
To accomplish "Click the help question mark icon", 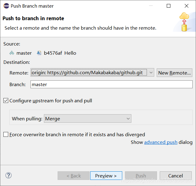I will (9, 175).
